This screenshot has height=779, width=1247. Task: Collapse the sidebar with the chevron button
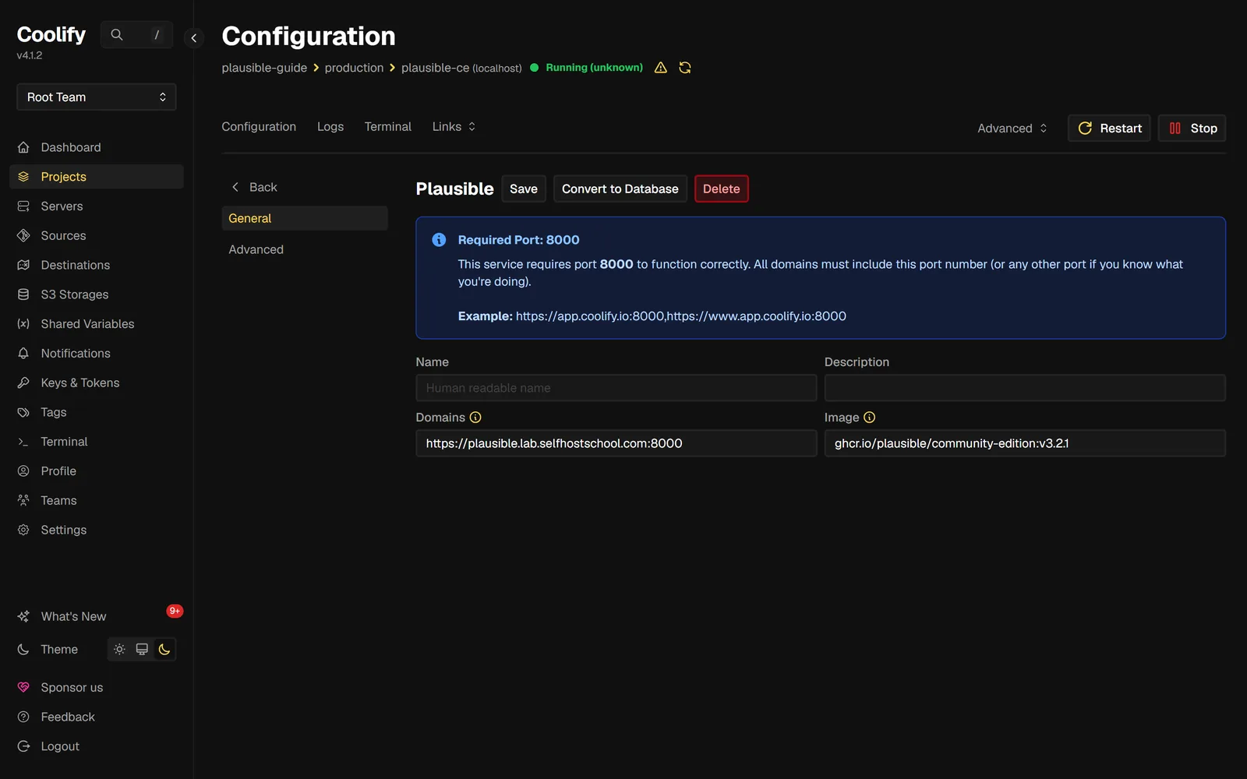[193, 37]
